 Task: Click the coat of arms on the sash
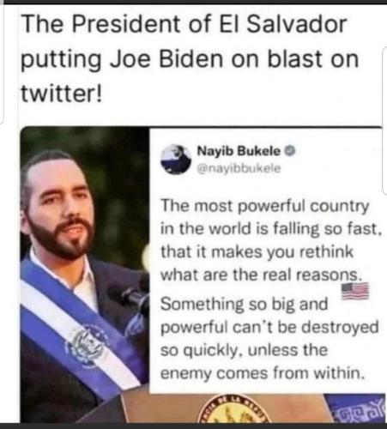(87, 347)
